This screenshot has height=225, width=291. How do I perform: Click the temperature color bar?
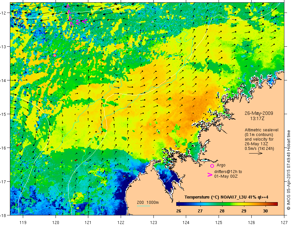point(227,204)
